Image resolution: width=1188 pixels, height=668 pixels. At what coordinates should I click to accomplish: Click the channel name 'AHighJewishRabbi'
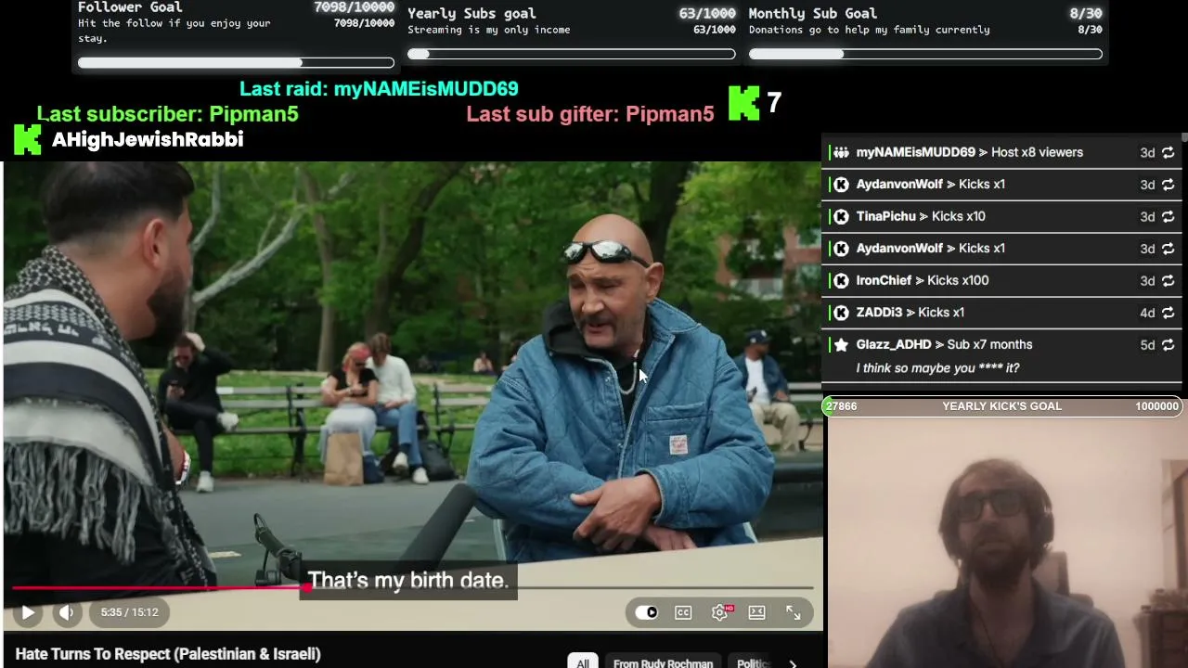point(148,139)
